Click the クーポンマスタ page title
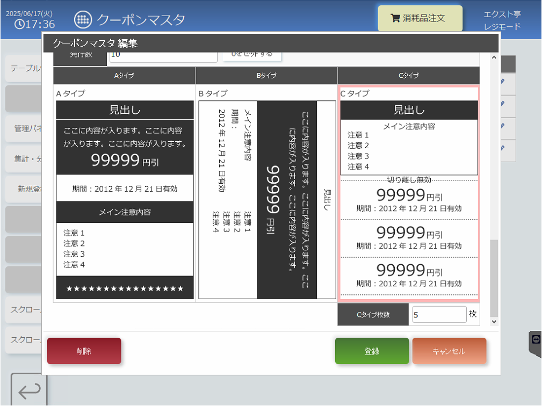Viewport: 542px width, 406px height. click(141, 20)
